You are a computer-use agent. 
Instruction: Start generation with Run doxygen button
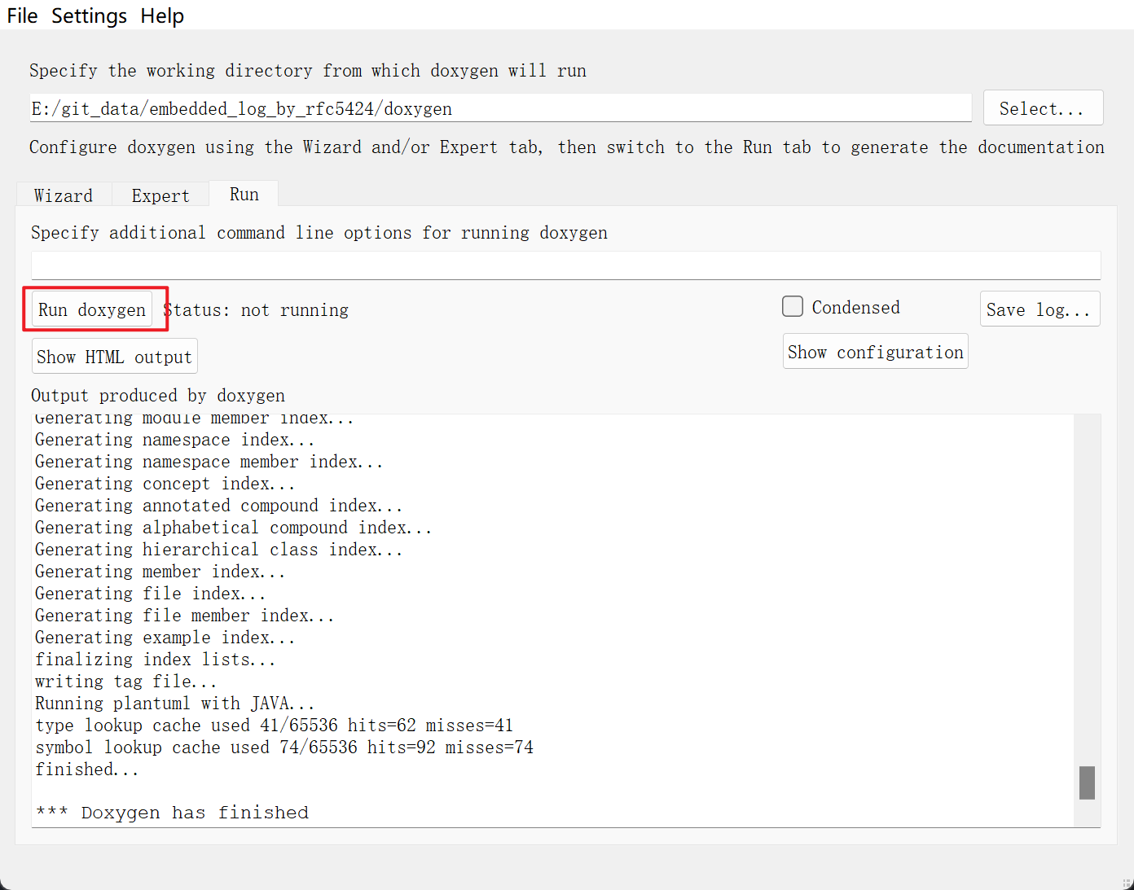[92, 309]
